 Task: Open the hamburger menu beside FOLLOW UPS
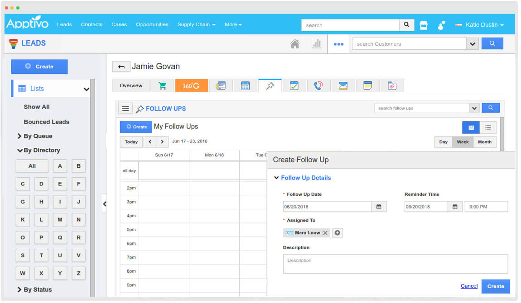pos(125,108)
